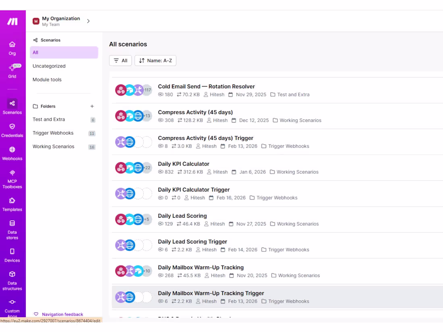Screen dimensions: 443x332
Task: Open Cold Email Send — Rotation Resolver scenario
Action: point(206,87)
